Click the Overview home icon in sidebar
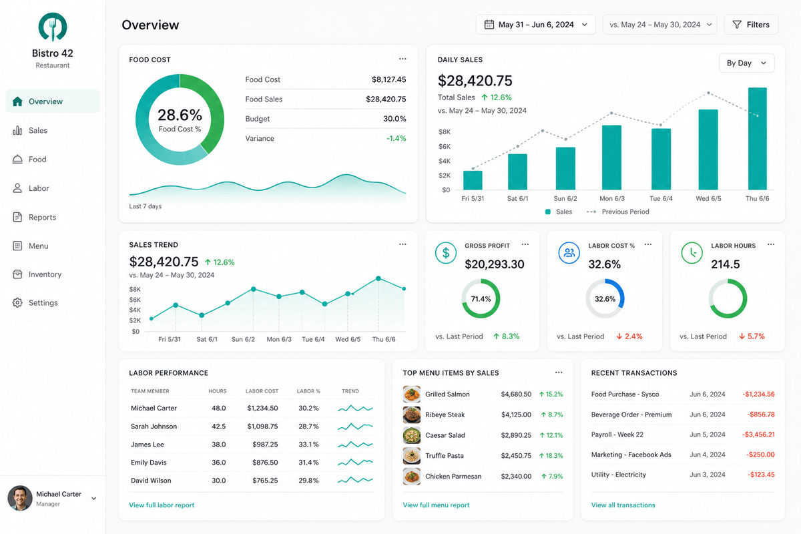This screenshot has width=801, height=534. point(17,101)
